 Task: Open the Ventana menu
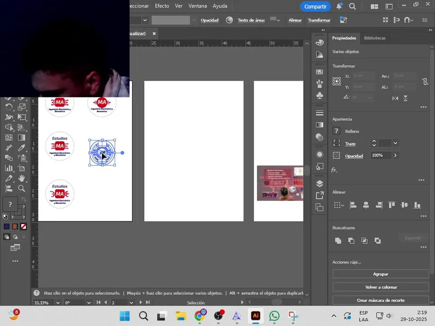[198, 6]
